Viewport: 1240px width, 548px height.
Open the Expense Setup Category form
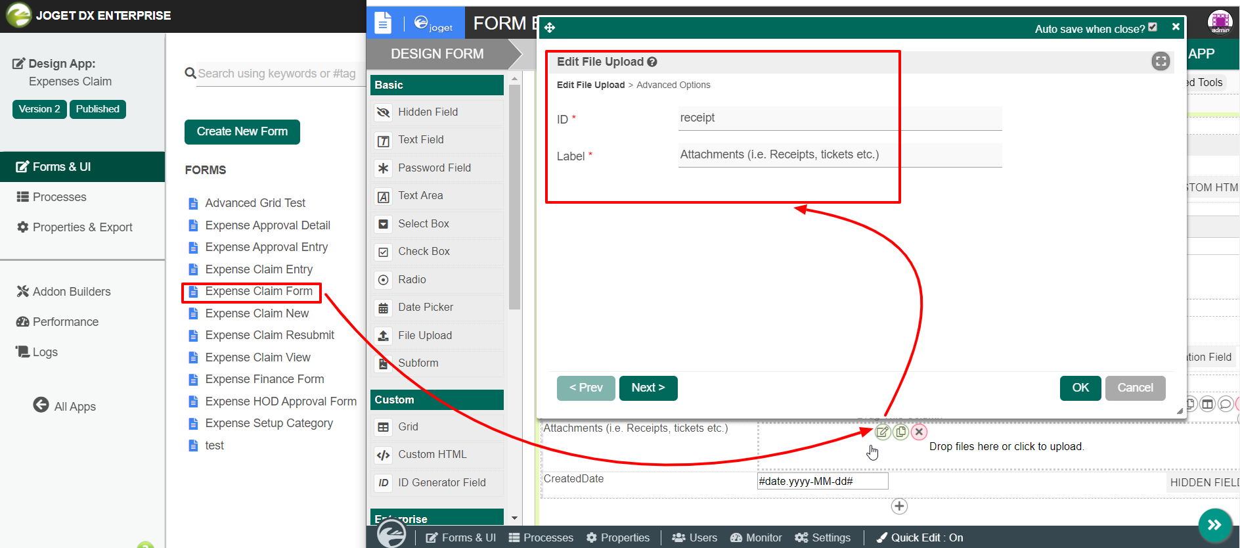269,423
